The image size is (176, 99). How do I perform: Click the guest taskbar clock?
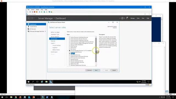point(144,82)
